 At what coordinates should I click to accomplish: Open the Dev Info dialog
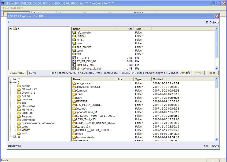[x=185, y=73]
